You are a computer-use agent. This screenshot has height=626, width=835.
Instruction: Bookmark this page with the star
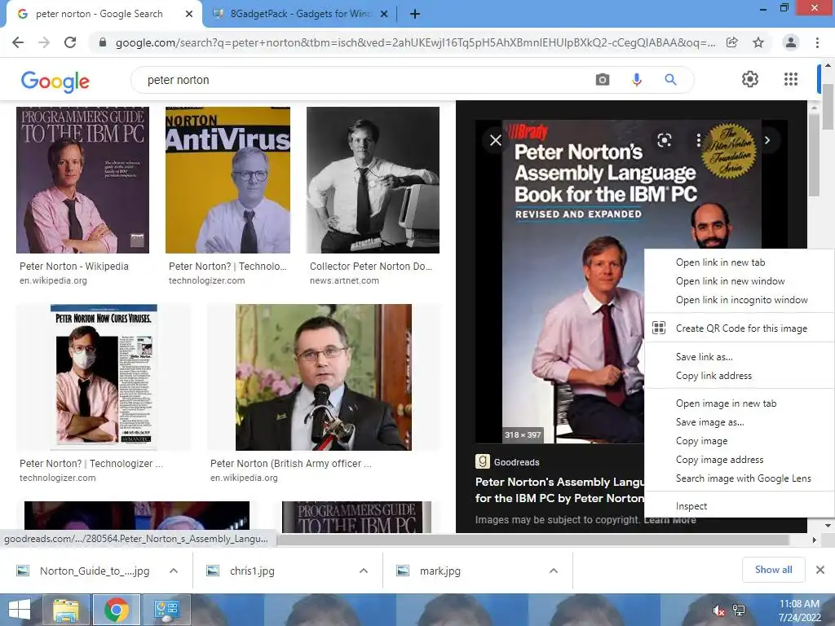point(758,42)
